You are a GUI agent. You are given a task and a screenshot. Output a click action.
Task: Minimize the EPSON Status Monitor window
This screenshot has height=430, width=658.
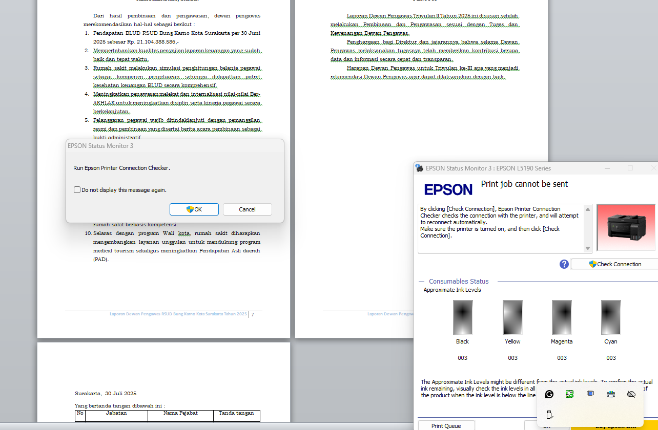click(607, 168)
